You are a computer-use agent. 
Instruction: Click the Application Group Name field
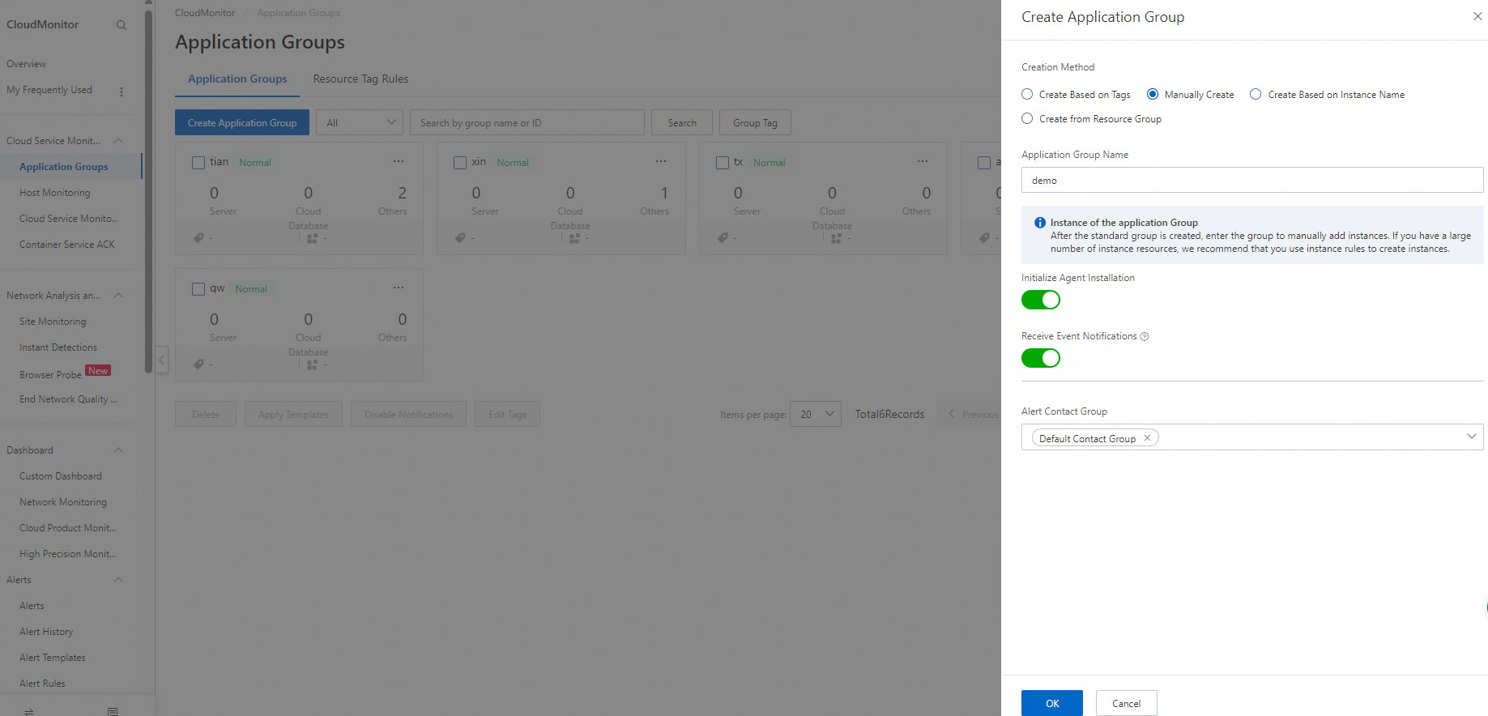pos(1252,180)
